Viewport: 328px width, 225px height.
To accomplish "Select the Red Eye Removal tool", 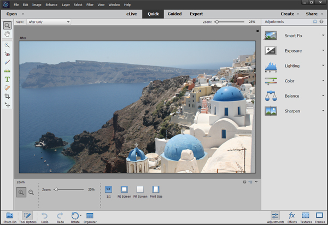I will click(x=7, y=54).
